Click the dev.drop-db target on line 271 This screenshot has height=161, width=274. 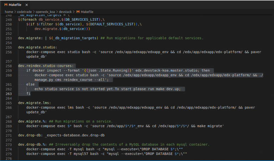(x=30, y=135)
